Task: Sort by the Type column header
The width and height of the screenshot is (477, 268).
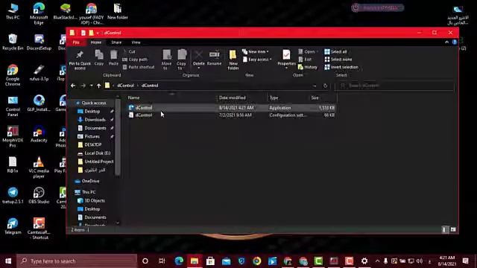Action: (274, 98)
